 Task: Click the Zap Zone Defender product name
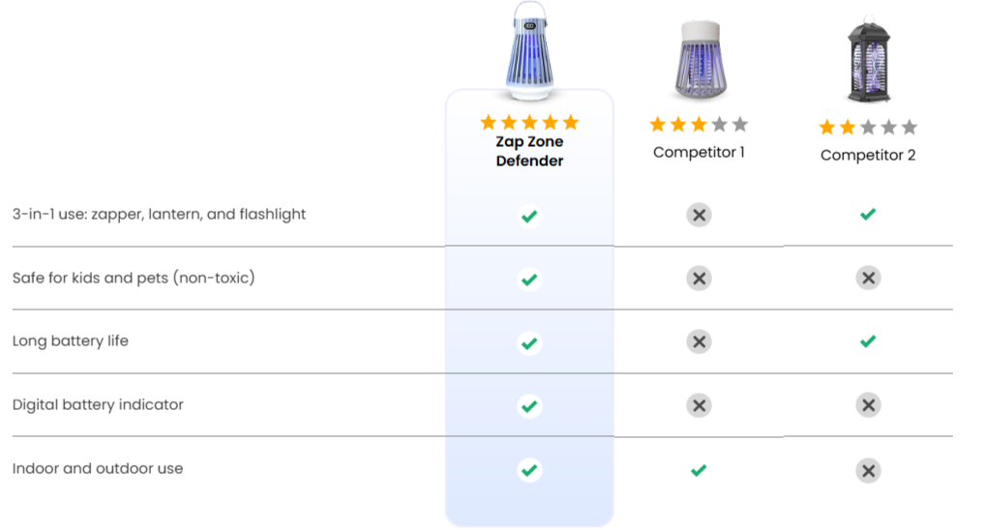tap(529, 151)
